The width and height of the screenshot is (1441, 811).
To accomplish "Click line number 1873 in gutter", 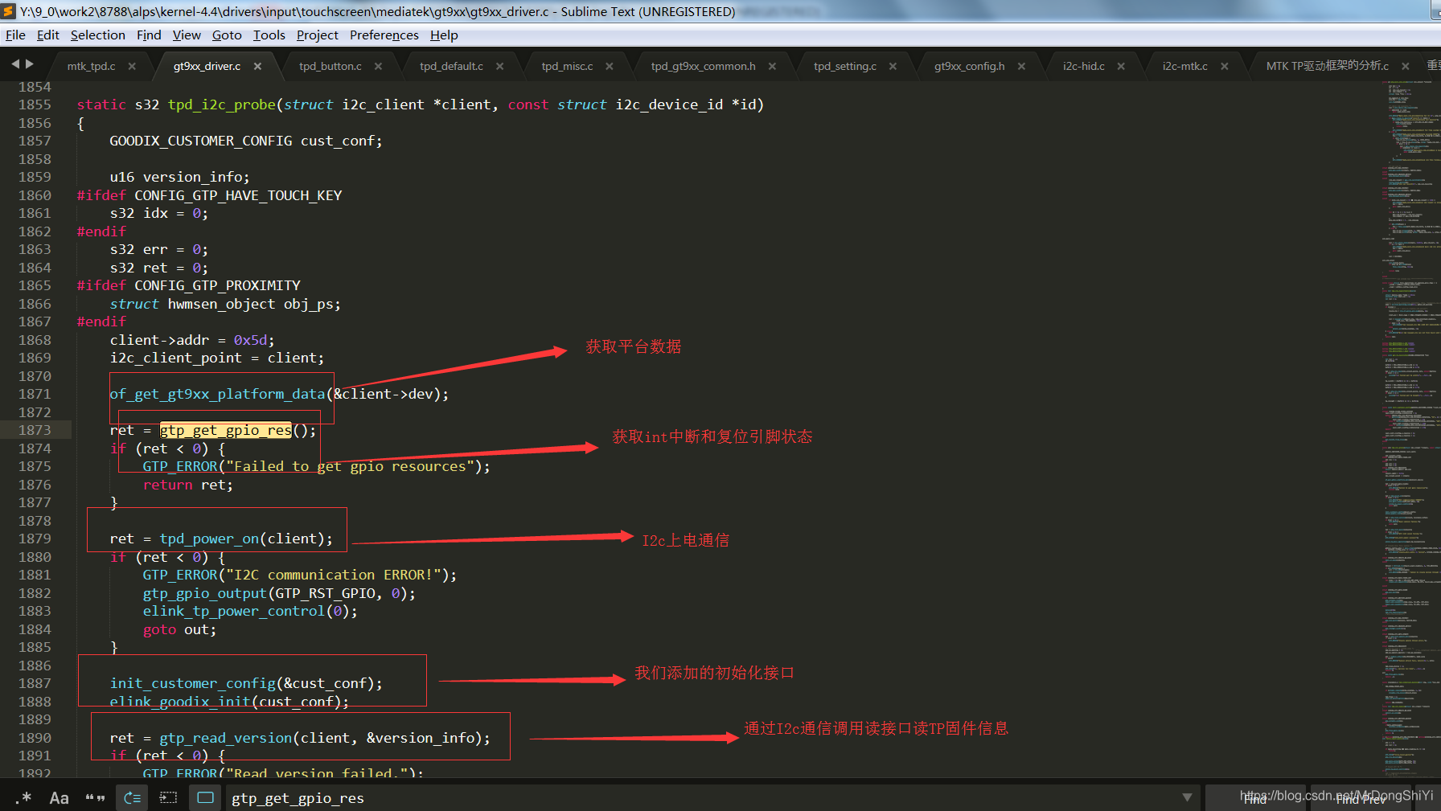I will click(x=35, y=430).
